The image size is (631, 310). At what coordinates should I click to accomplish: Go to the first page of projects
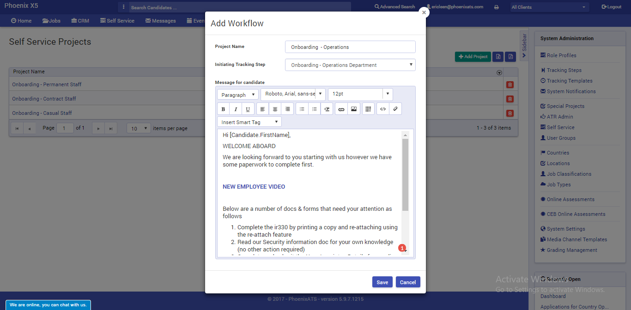[17, 128]
